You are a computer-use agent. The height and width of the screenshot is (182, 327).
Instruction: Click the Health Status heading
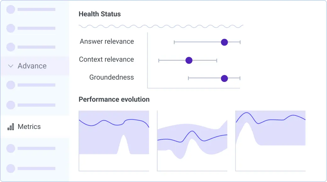(x=100, y=14)
